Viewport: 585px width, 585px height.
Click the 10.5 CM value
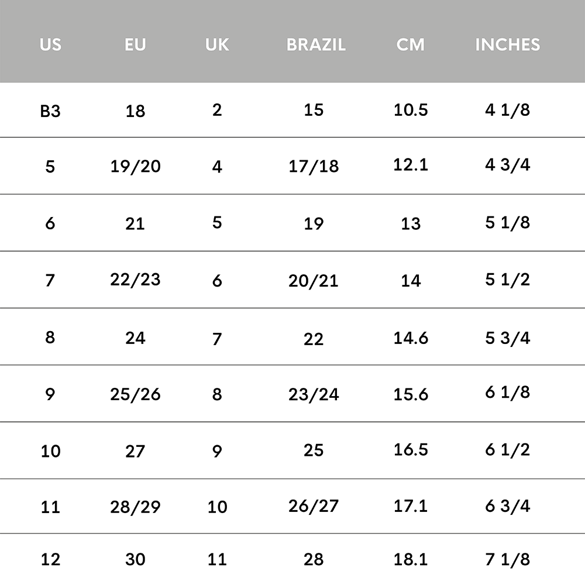click(411, 110)
